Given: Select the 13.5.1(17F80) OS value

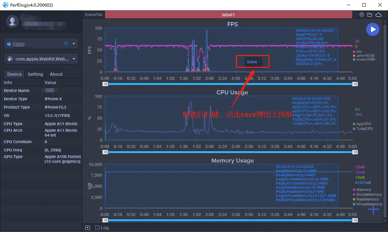Looking at the screenshot, I should (x=57, y=115).
